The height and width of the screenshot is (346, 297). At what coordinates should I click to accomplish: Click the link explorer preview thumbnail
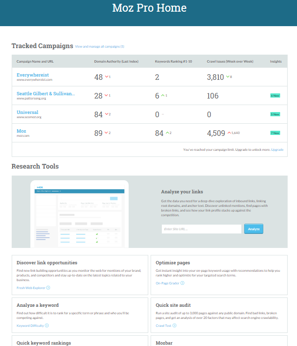click(79, 215)
